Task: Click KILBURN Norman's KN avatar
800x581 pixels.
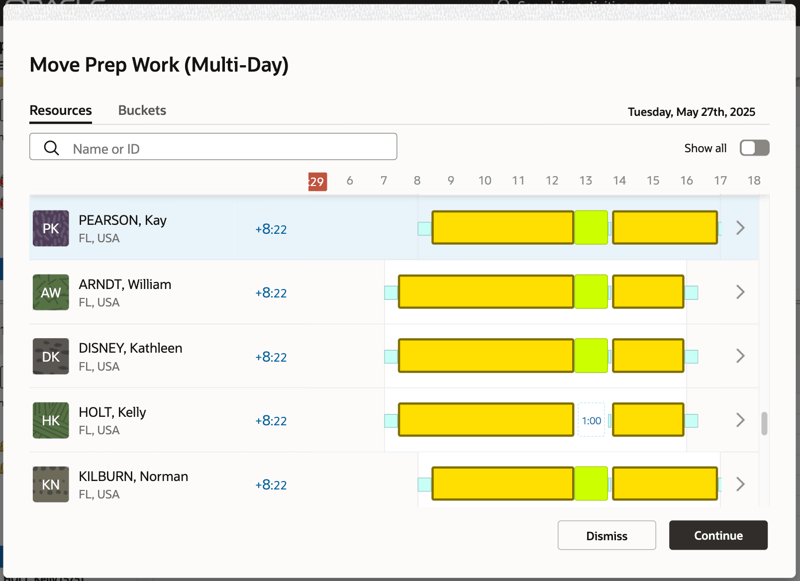Action: [50, 484]
